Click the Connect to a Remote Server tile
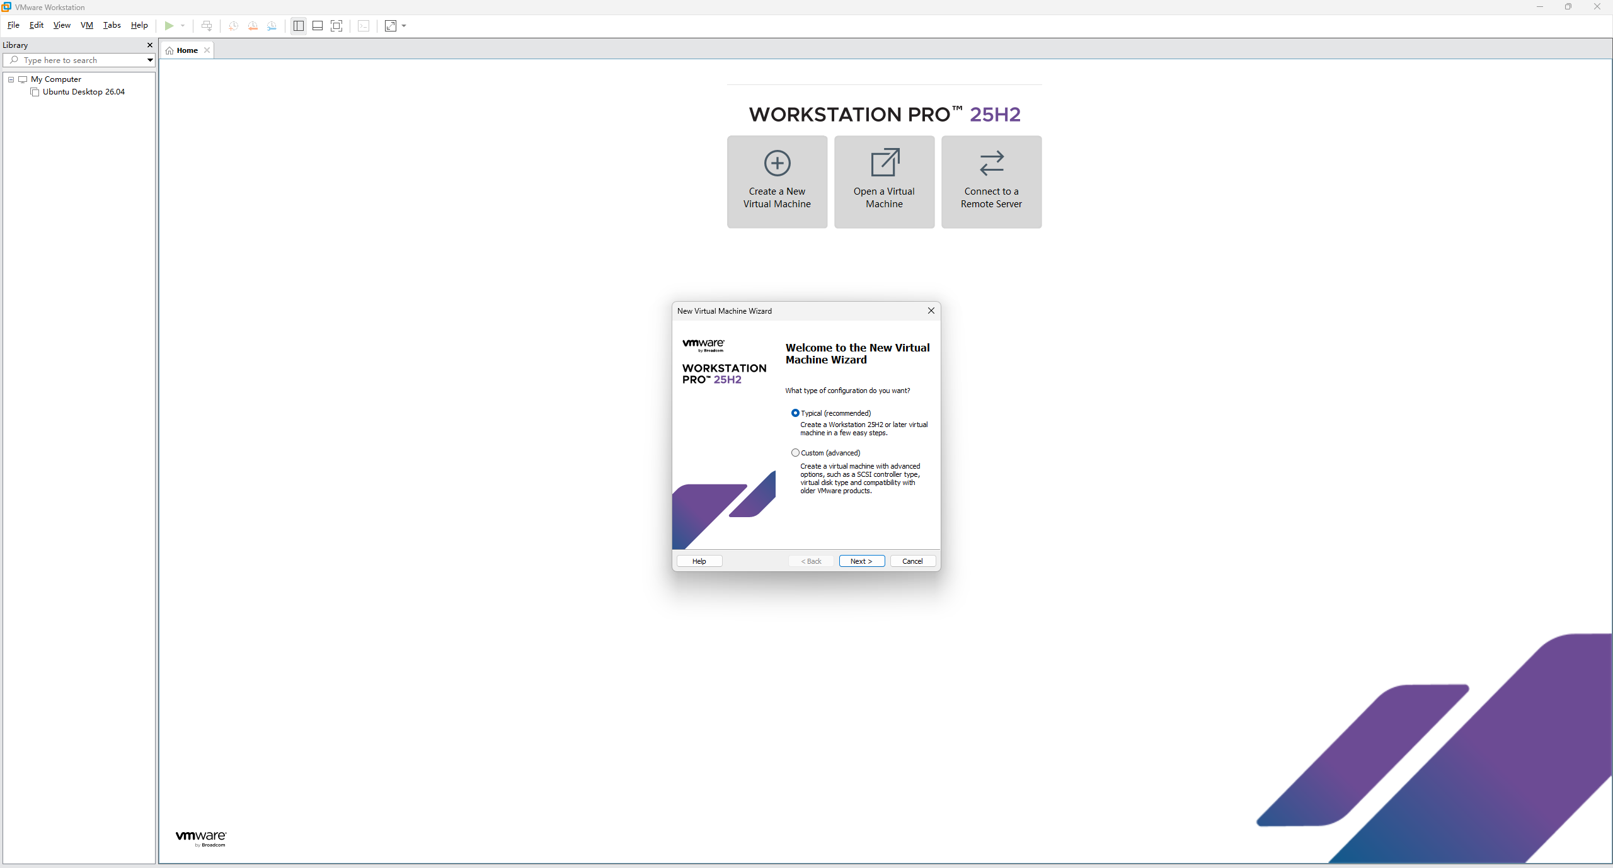 [991, 182]
